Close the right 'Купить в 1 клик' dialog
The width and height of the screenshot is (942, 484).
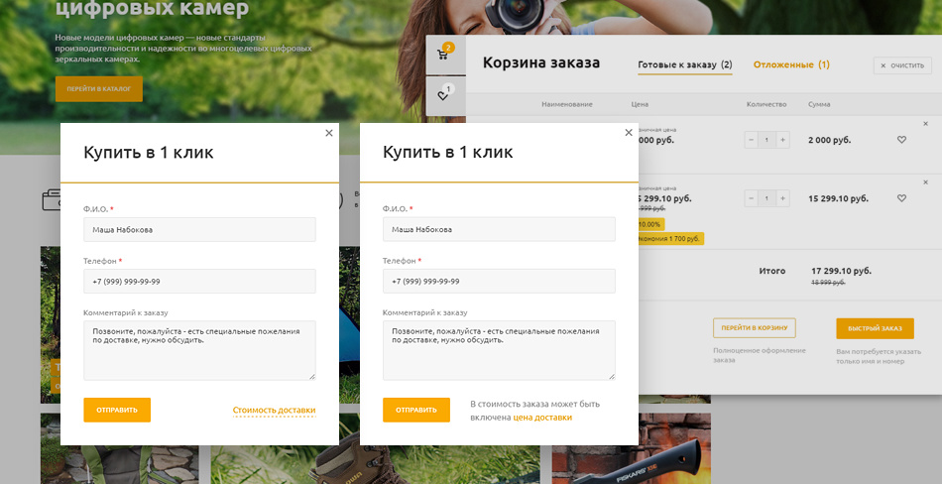628,133
